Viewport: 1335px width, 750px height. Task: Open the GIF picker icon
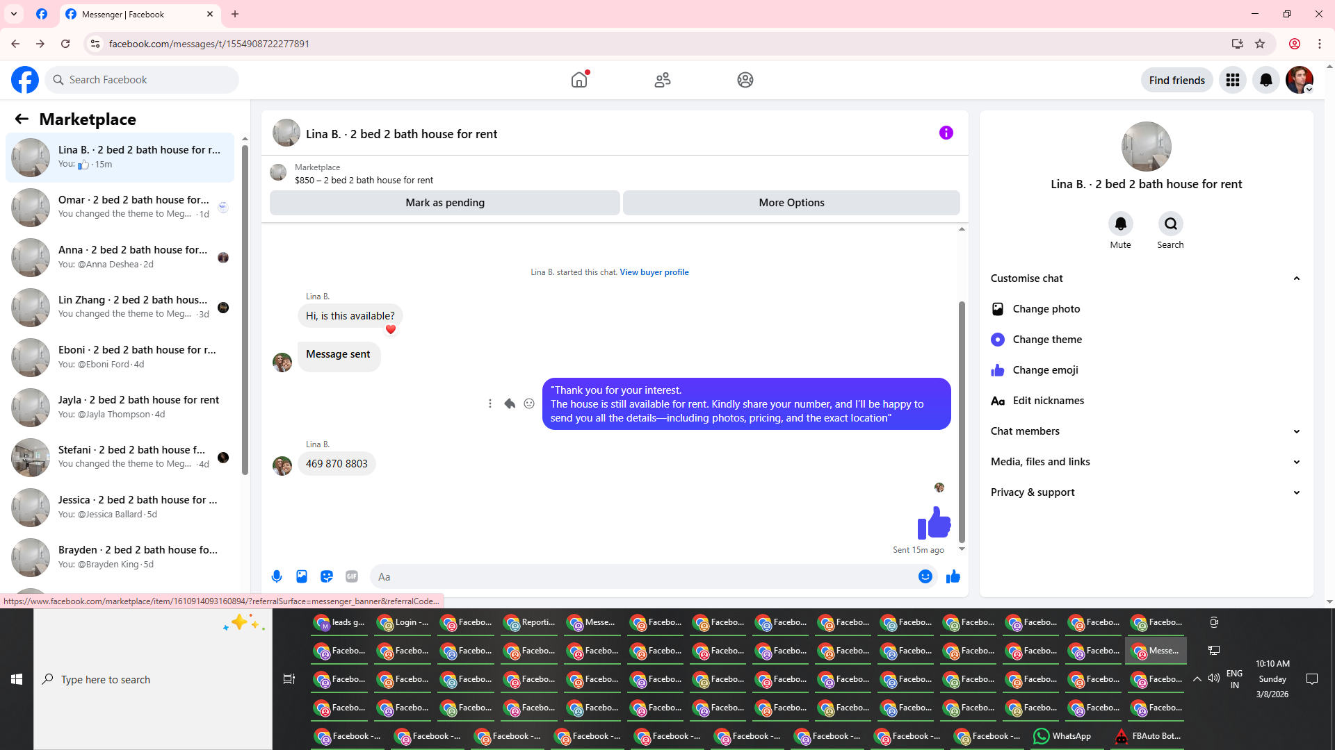pyautogui.click(x=352, y=576)
